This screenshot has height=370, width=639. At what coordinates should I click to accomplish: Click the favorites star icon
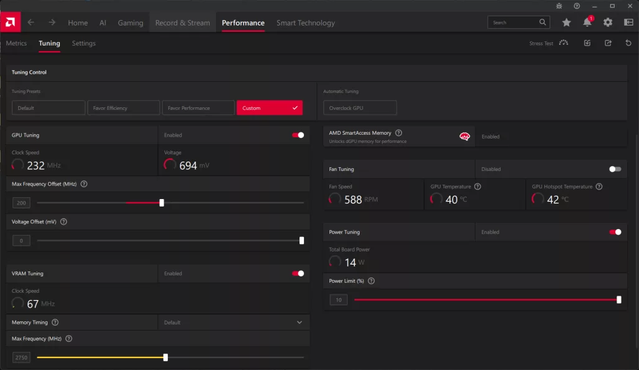point(566,22)
